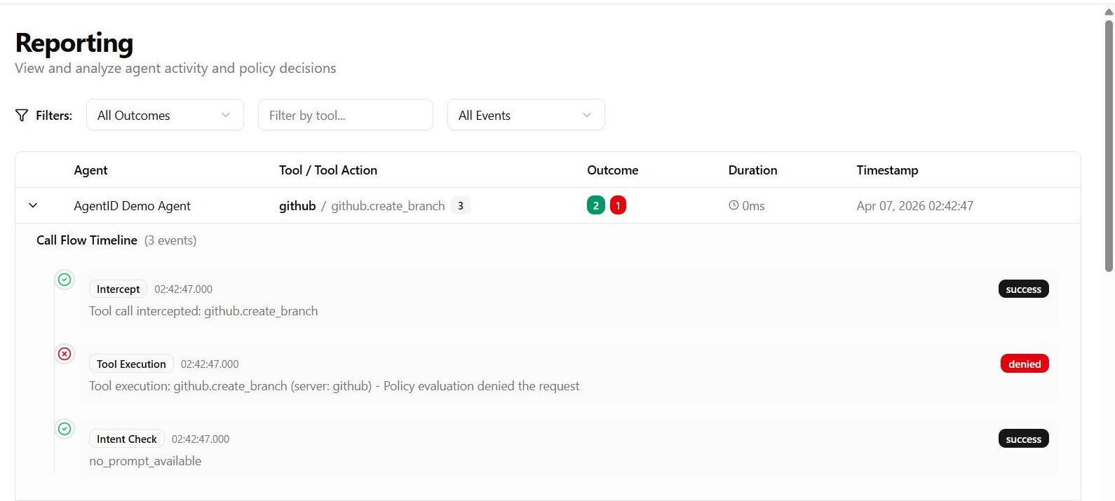Click the red denied icon beside Tool Execution
The width and height of the screenshot is (1115, 501).
[65, 355]
